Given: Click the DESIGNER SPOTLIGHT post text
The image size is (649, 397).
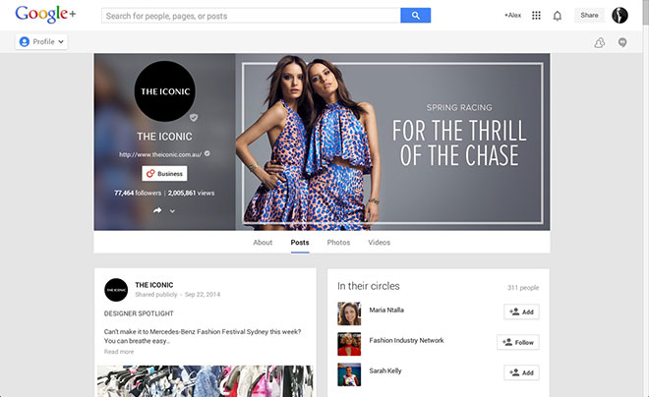Looking at the screenshot, I should (x=139, y=313).
